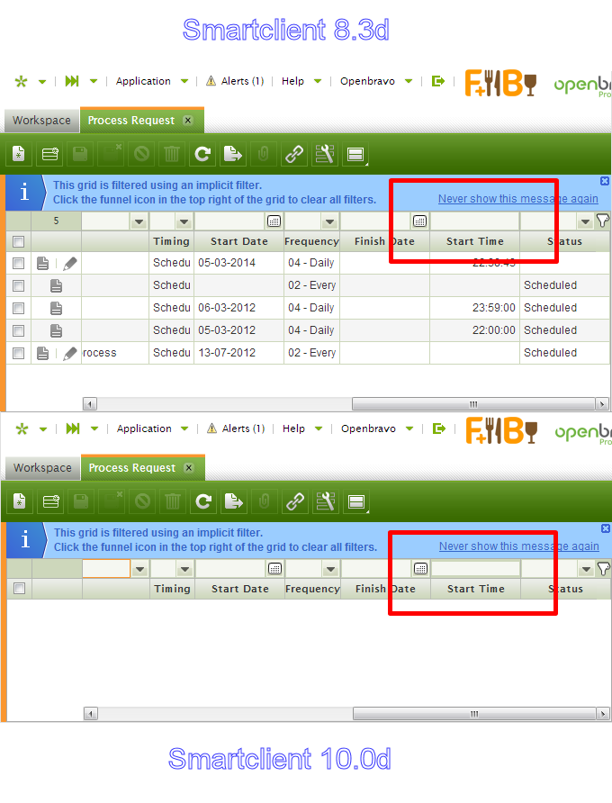This screenshot has height=803, width=612.
Task: Open Timing filter dropdown in the upper grid
Action: click(184, 221)
